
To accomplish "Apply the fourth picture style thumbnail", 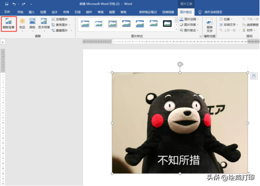I will coord(126,24).
